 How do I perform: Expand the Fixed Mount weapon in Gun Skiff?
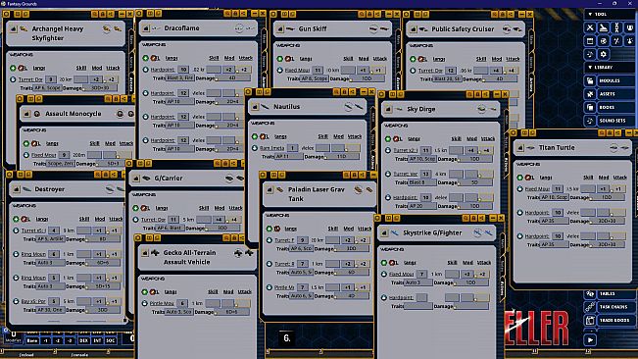pos(280,70)
